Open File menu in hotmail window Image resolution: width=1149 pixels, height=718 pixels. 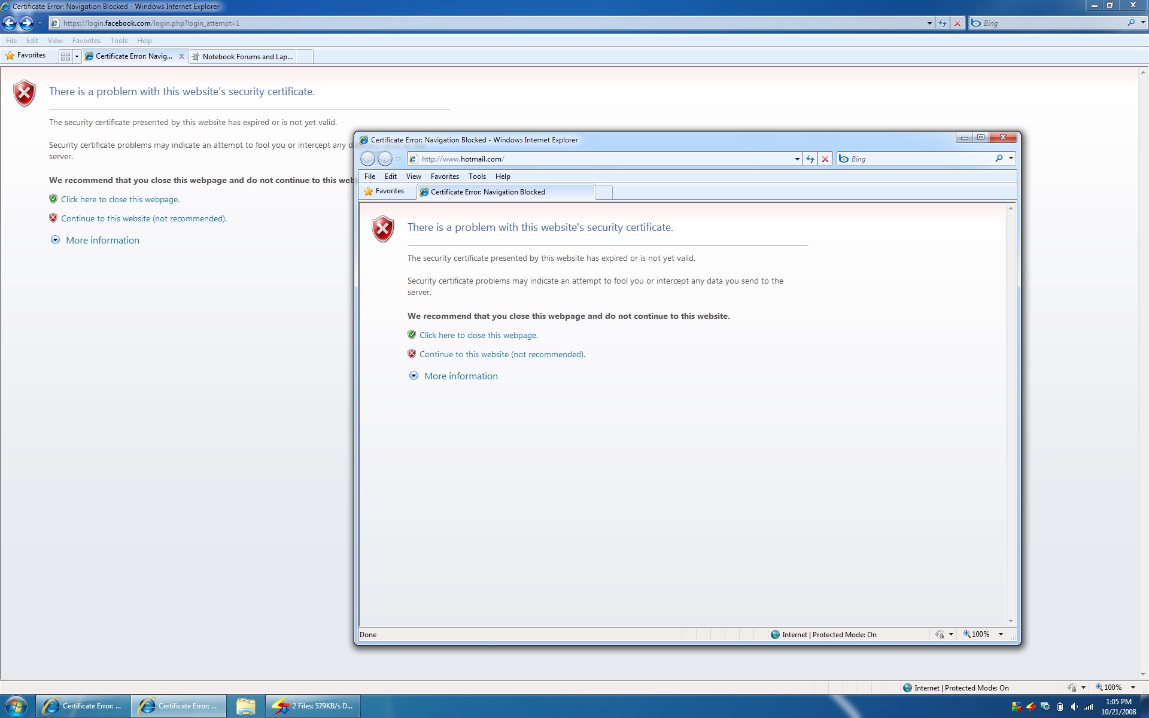click(x=370, y=177)
